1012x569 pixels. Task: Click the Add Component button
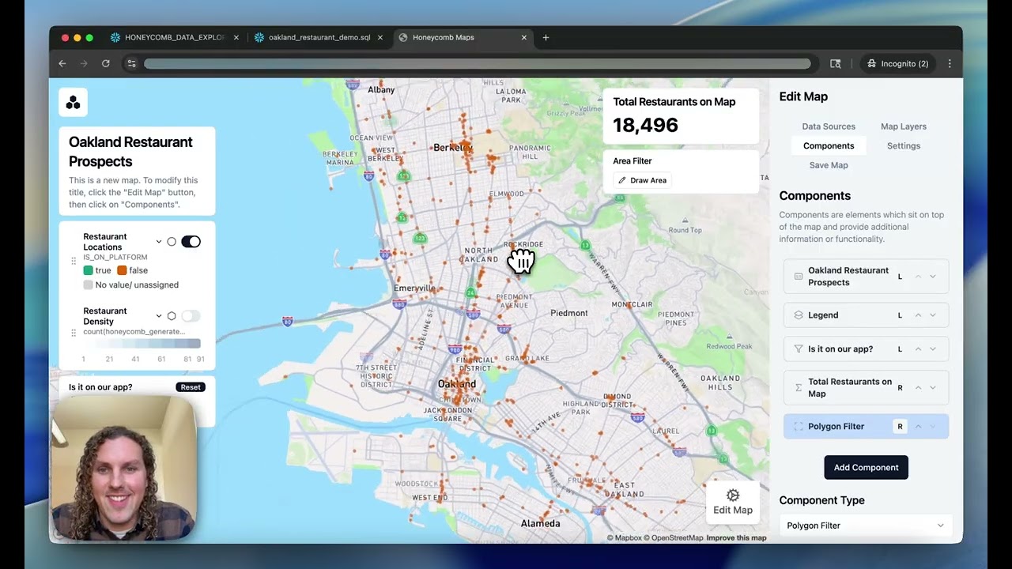click(x=866, y=467)
